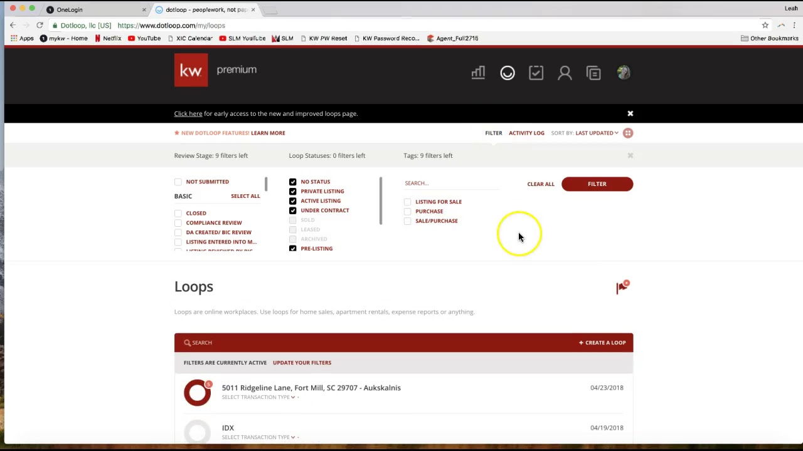Open the Apps bookmark shortcut
Image resolution: width=803 pixels, height=451 pixels.
(x=22, y=38)
